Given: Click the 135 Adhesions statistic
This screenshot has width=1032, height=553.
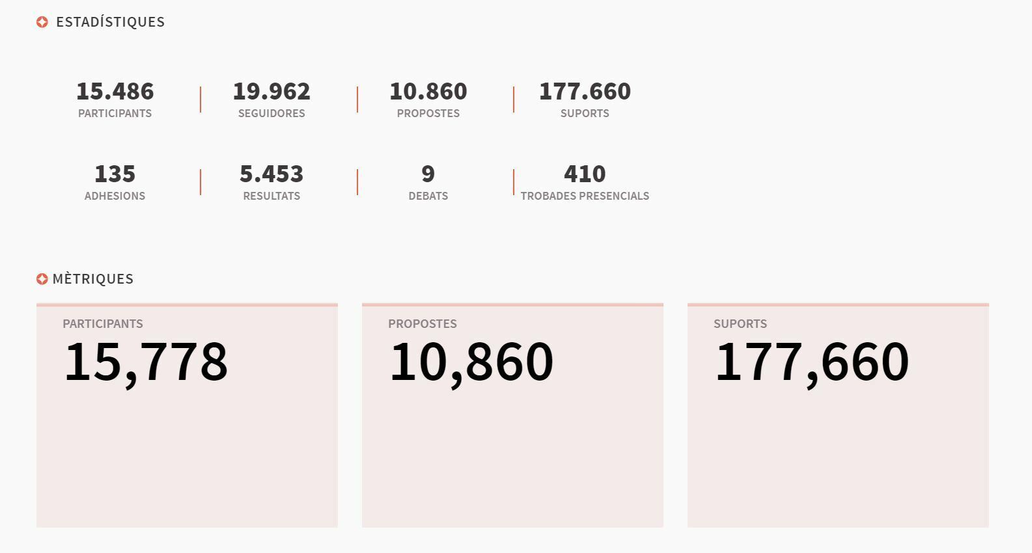Looking at the screenshot, I should (x=115, y=182).
